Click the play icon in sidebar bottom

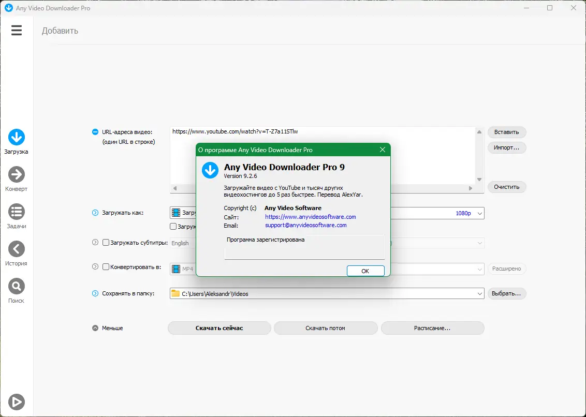[17, 401]
